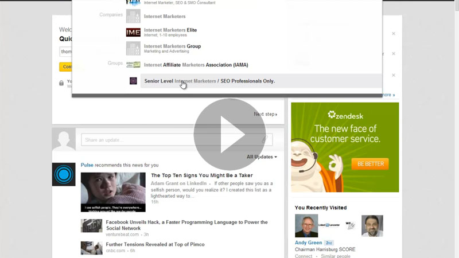Dismiss the top notification with X

pos(394,34)
